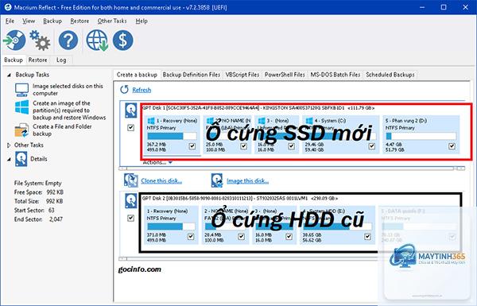Click the circular Refresh arrow icon
The height and width of the screenshot is (306, 477).
124,90
